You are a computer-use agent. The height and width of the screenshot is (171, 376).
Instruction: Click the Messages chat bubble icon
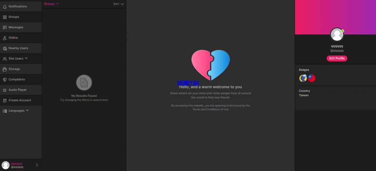5,28
